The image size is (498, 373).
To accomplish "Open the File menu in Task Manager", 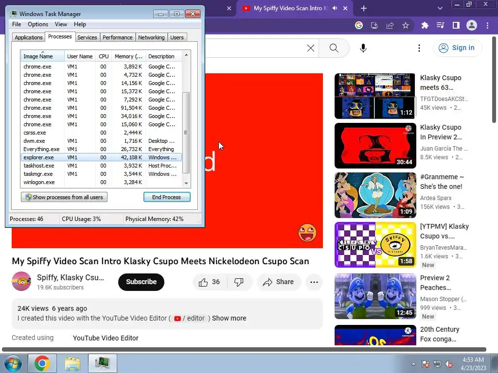I will point(17,24).
